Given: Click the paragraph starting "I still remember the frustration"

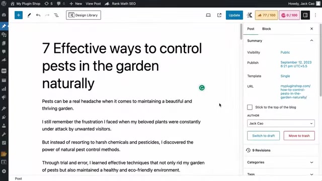Looking at the screenshot, I should point(121,125).
